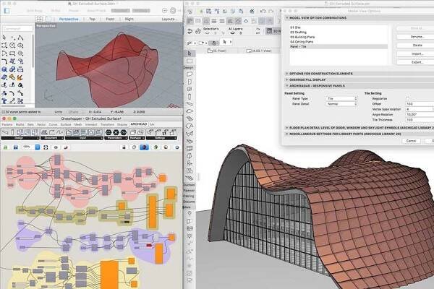Screen dimensions: 434x289
Task: Click the save icon in Grasshopper canvas toolbar
Action: pos(14,146)
